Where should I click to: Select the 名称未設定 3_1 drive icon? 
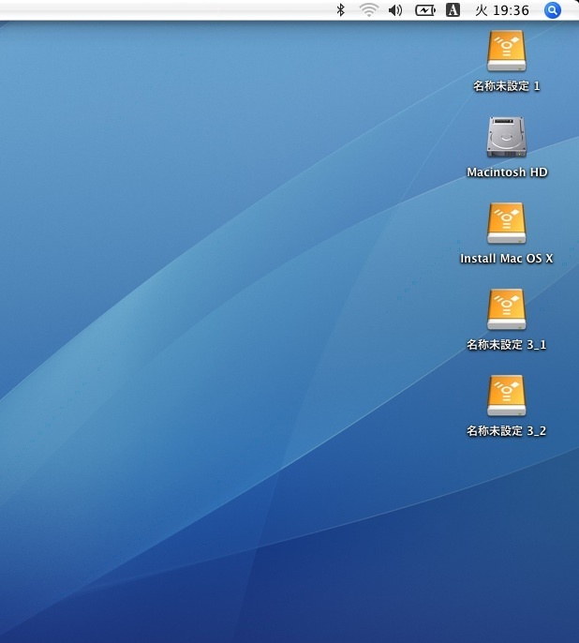[x=507, y=310]
